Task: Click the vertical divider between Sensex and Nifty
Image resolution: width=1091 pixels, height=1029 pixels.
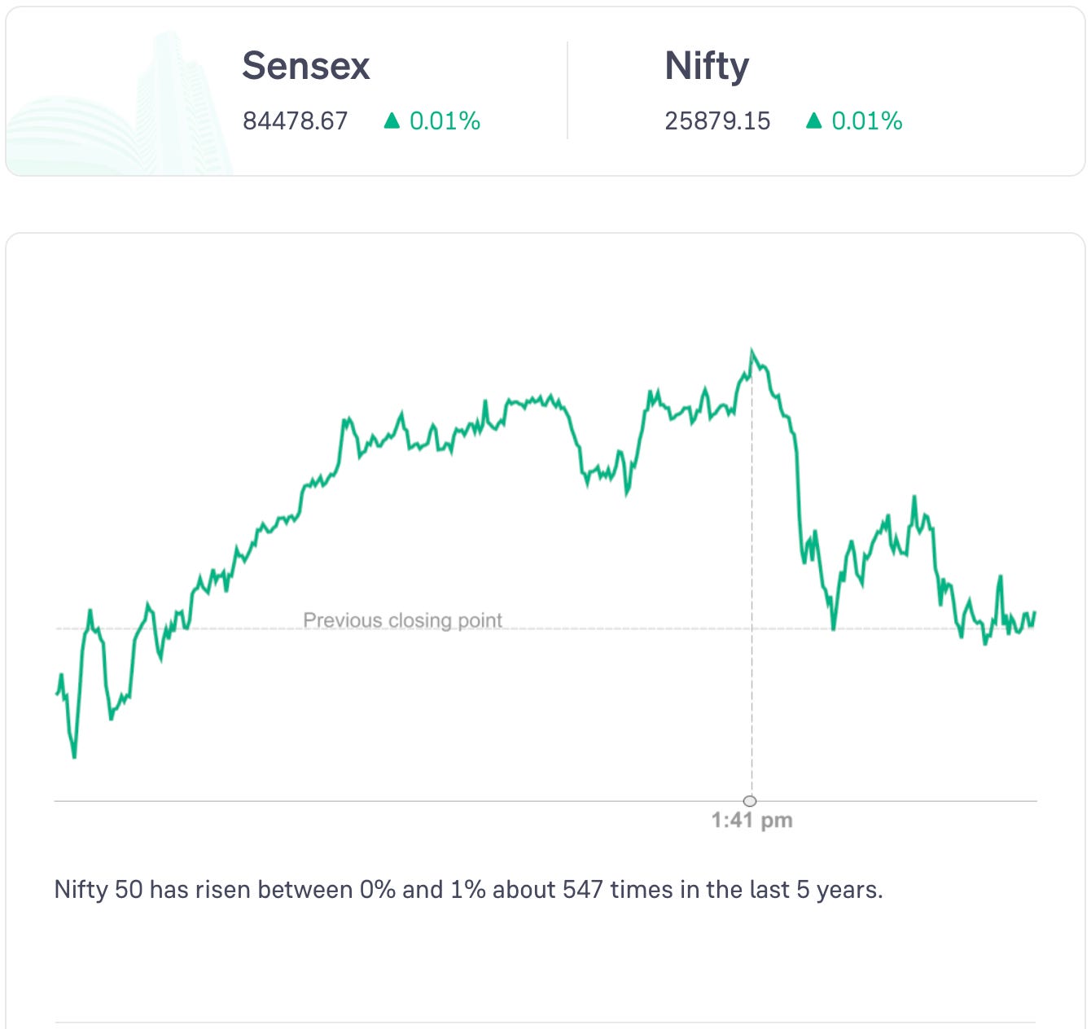Action: coord(567,90)
